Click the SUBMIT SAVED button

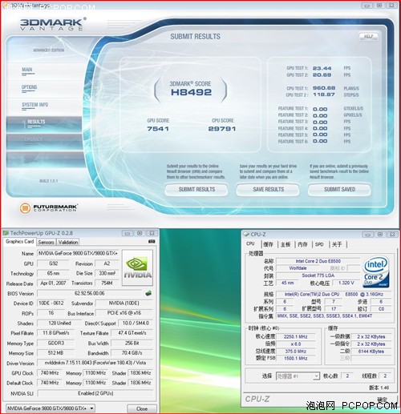[339, 190]
